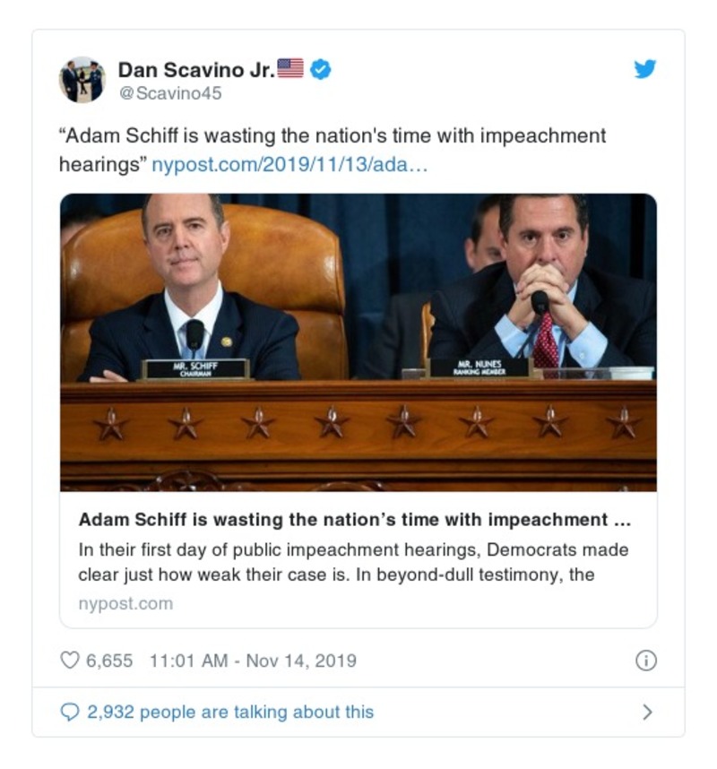Click the heart like icon
717x769 pixels.
tap(69, 661)
